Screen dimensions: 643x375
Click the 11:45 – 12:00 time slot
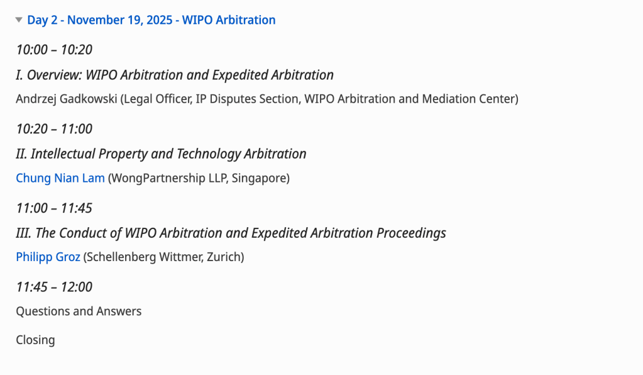point(54,287)
